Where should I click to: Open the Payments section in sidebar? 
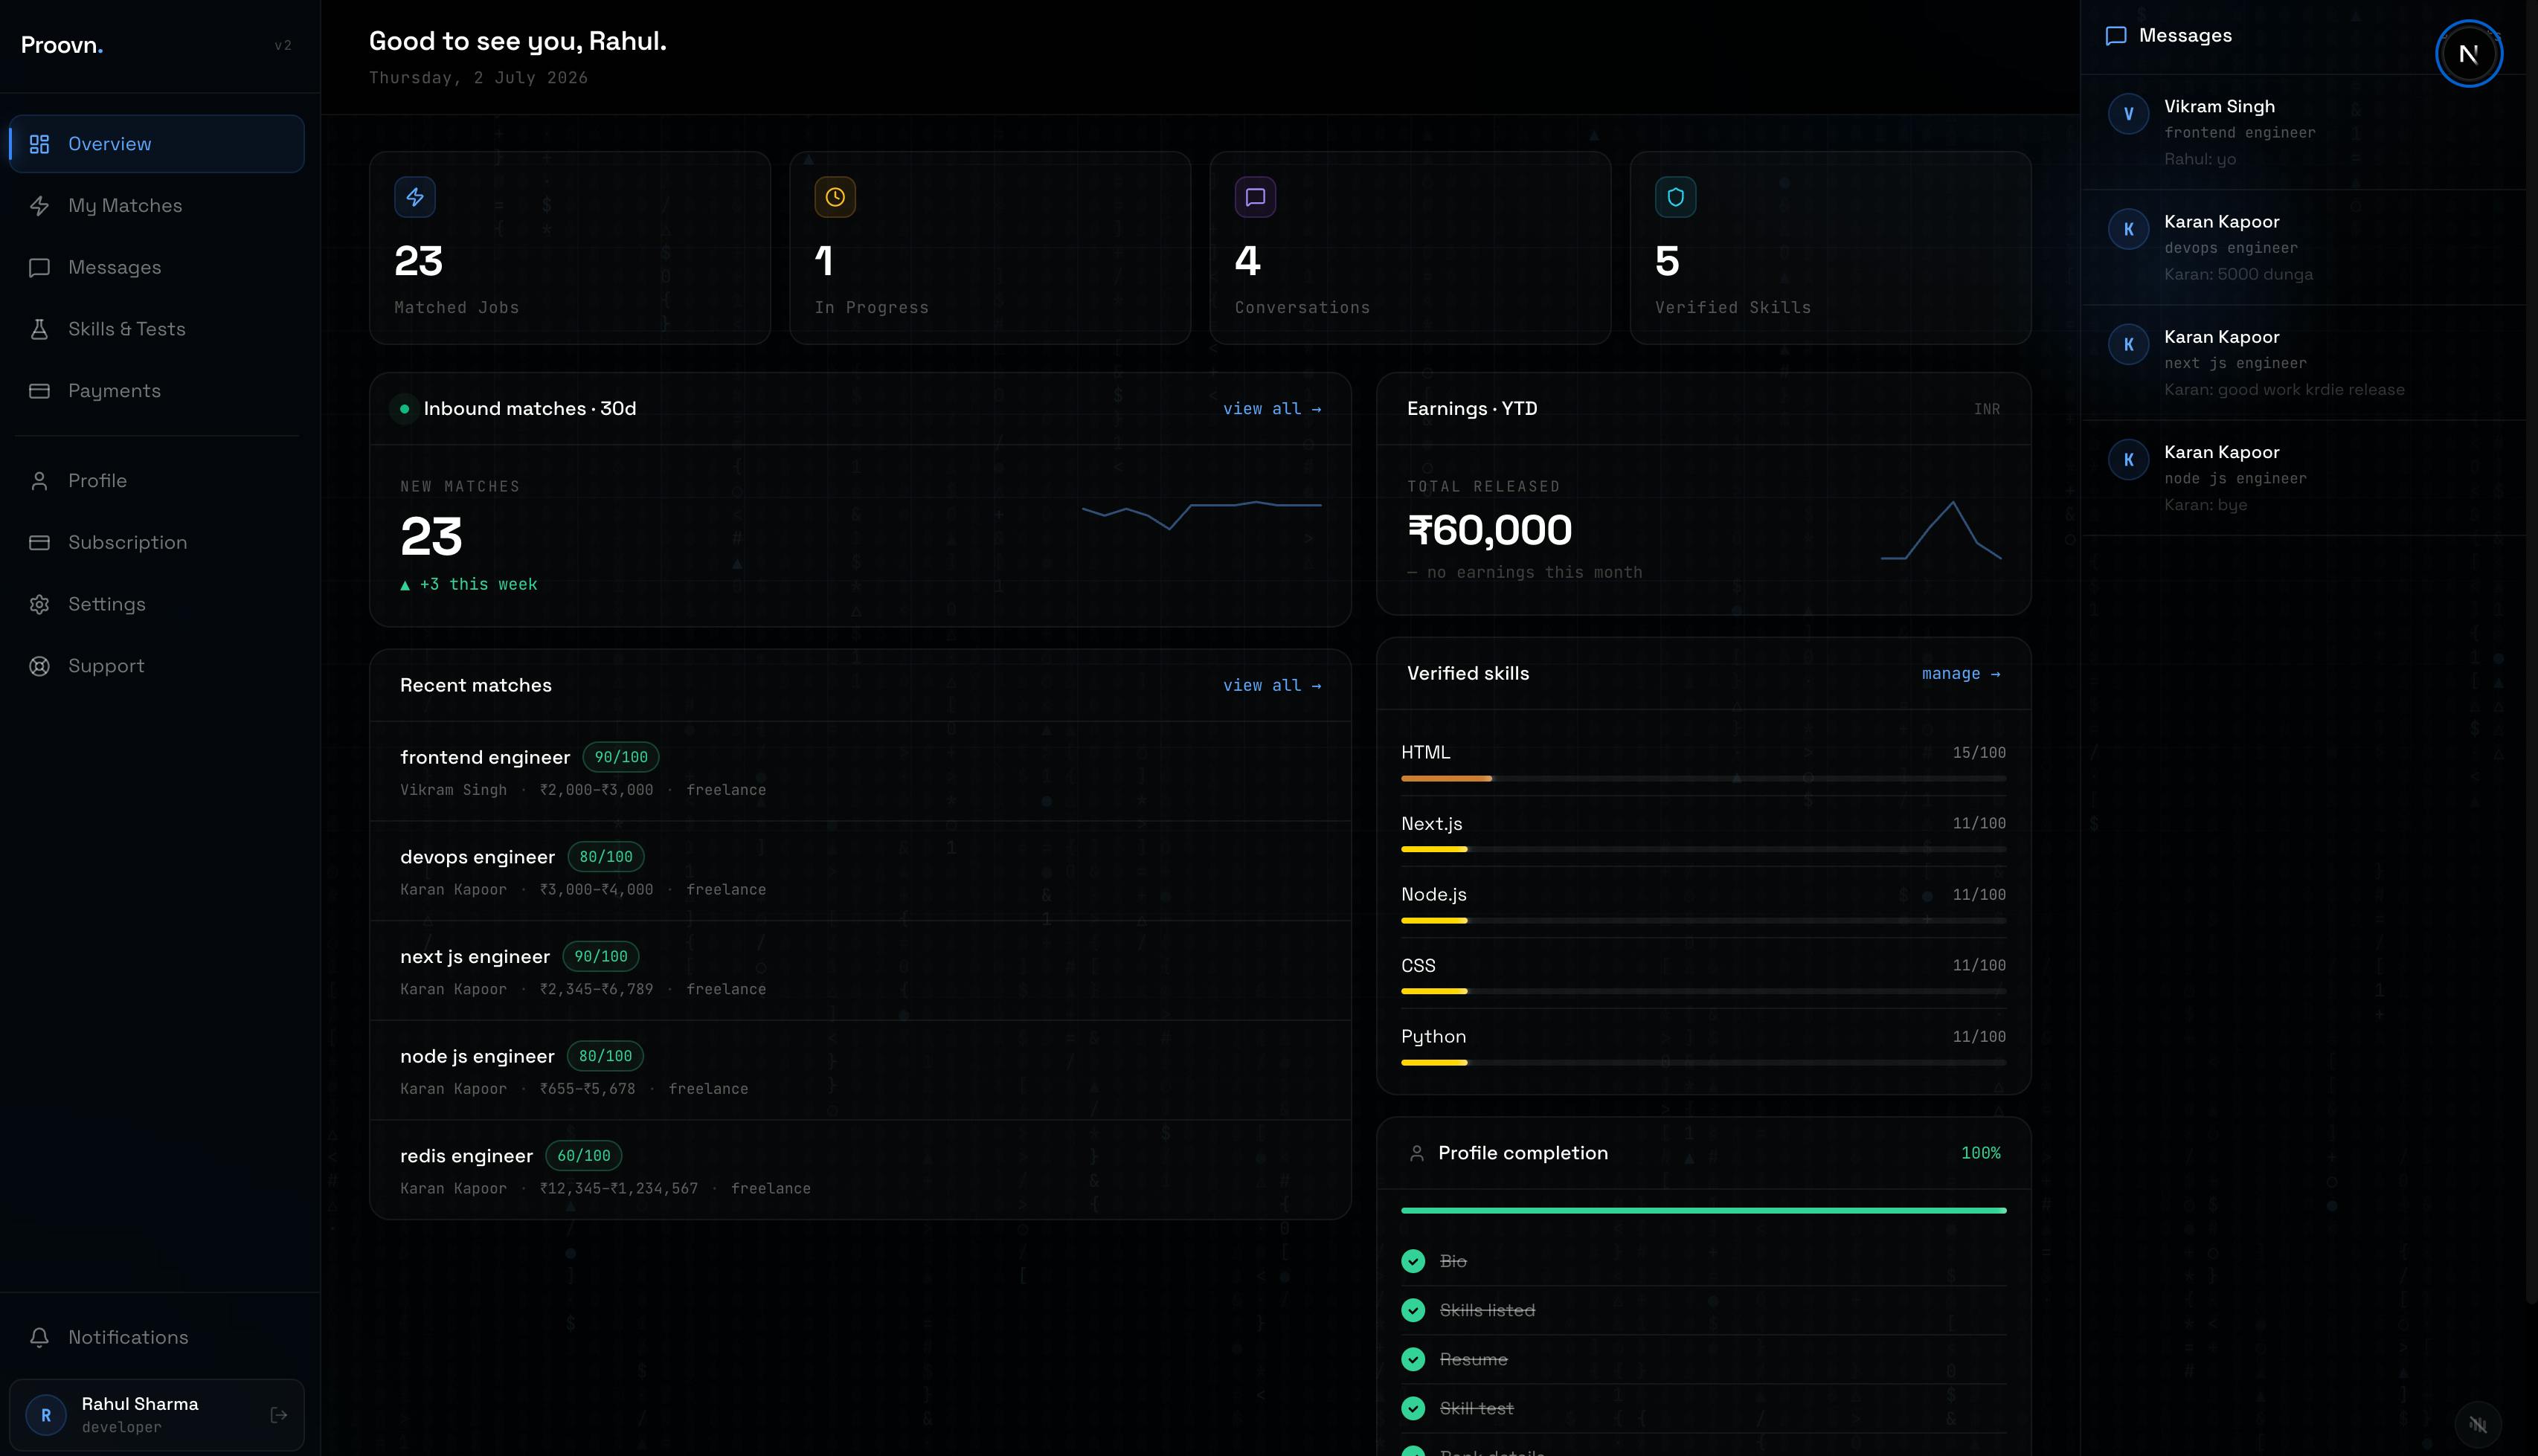click(x=157, y=391)
